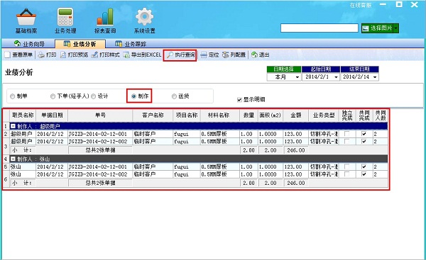The height and width of the screenshot is (260, 426).
Task: Click the 客户名称 column header
Action: click(x=153, y=115)
